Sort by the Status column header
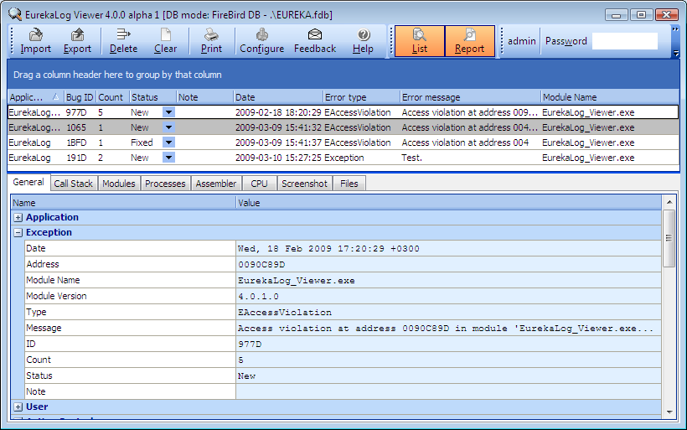 [152, 97]
